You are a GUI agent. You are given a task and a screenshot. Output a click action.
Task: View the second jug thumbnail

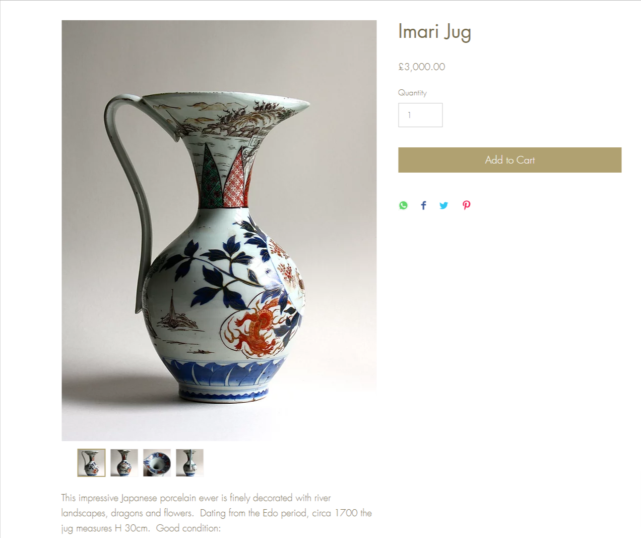(x=124, y=463)
